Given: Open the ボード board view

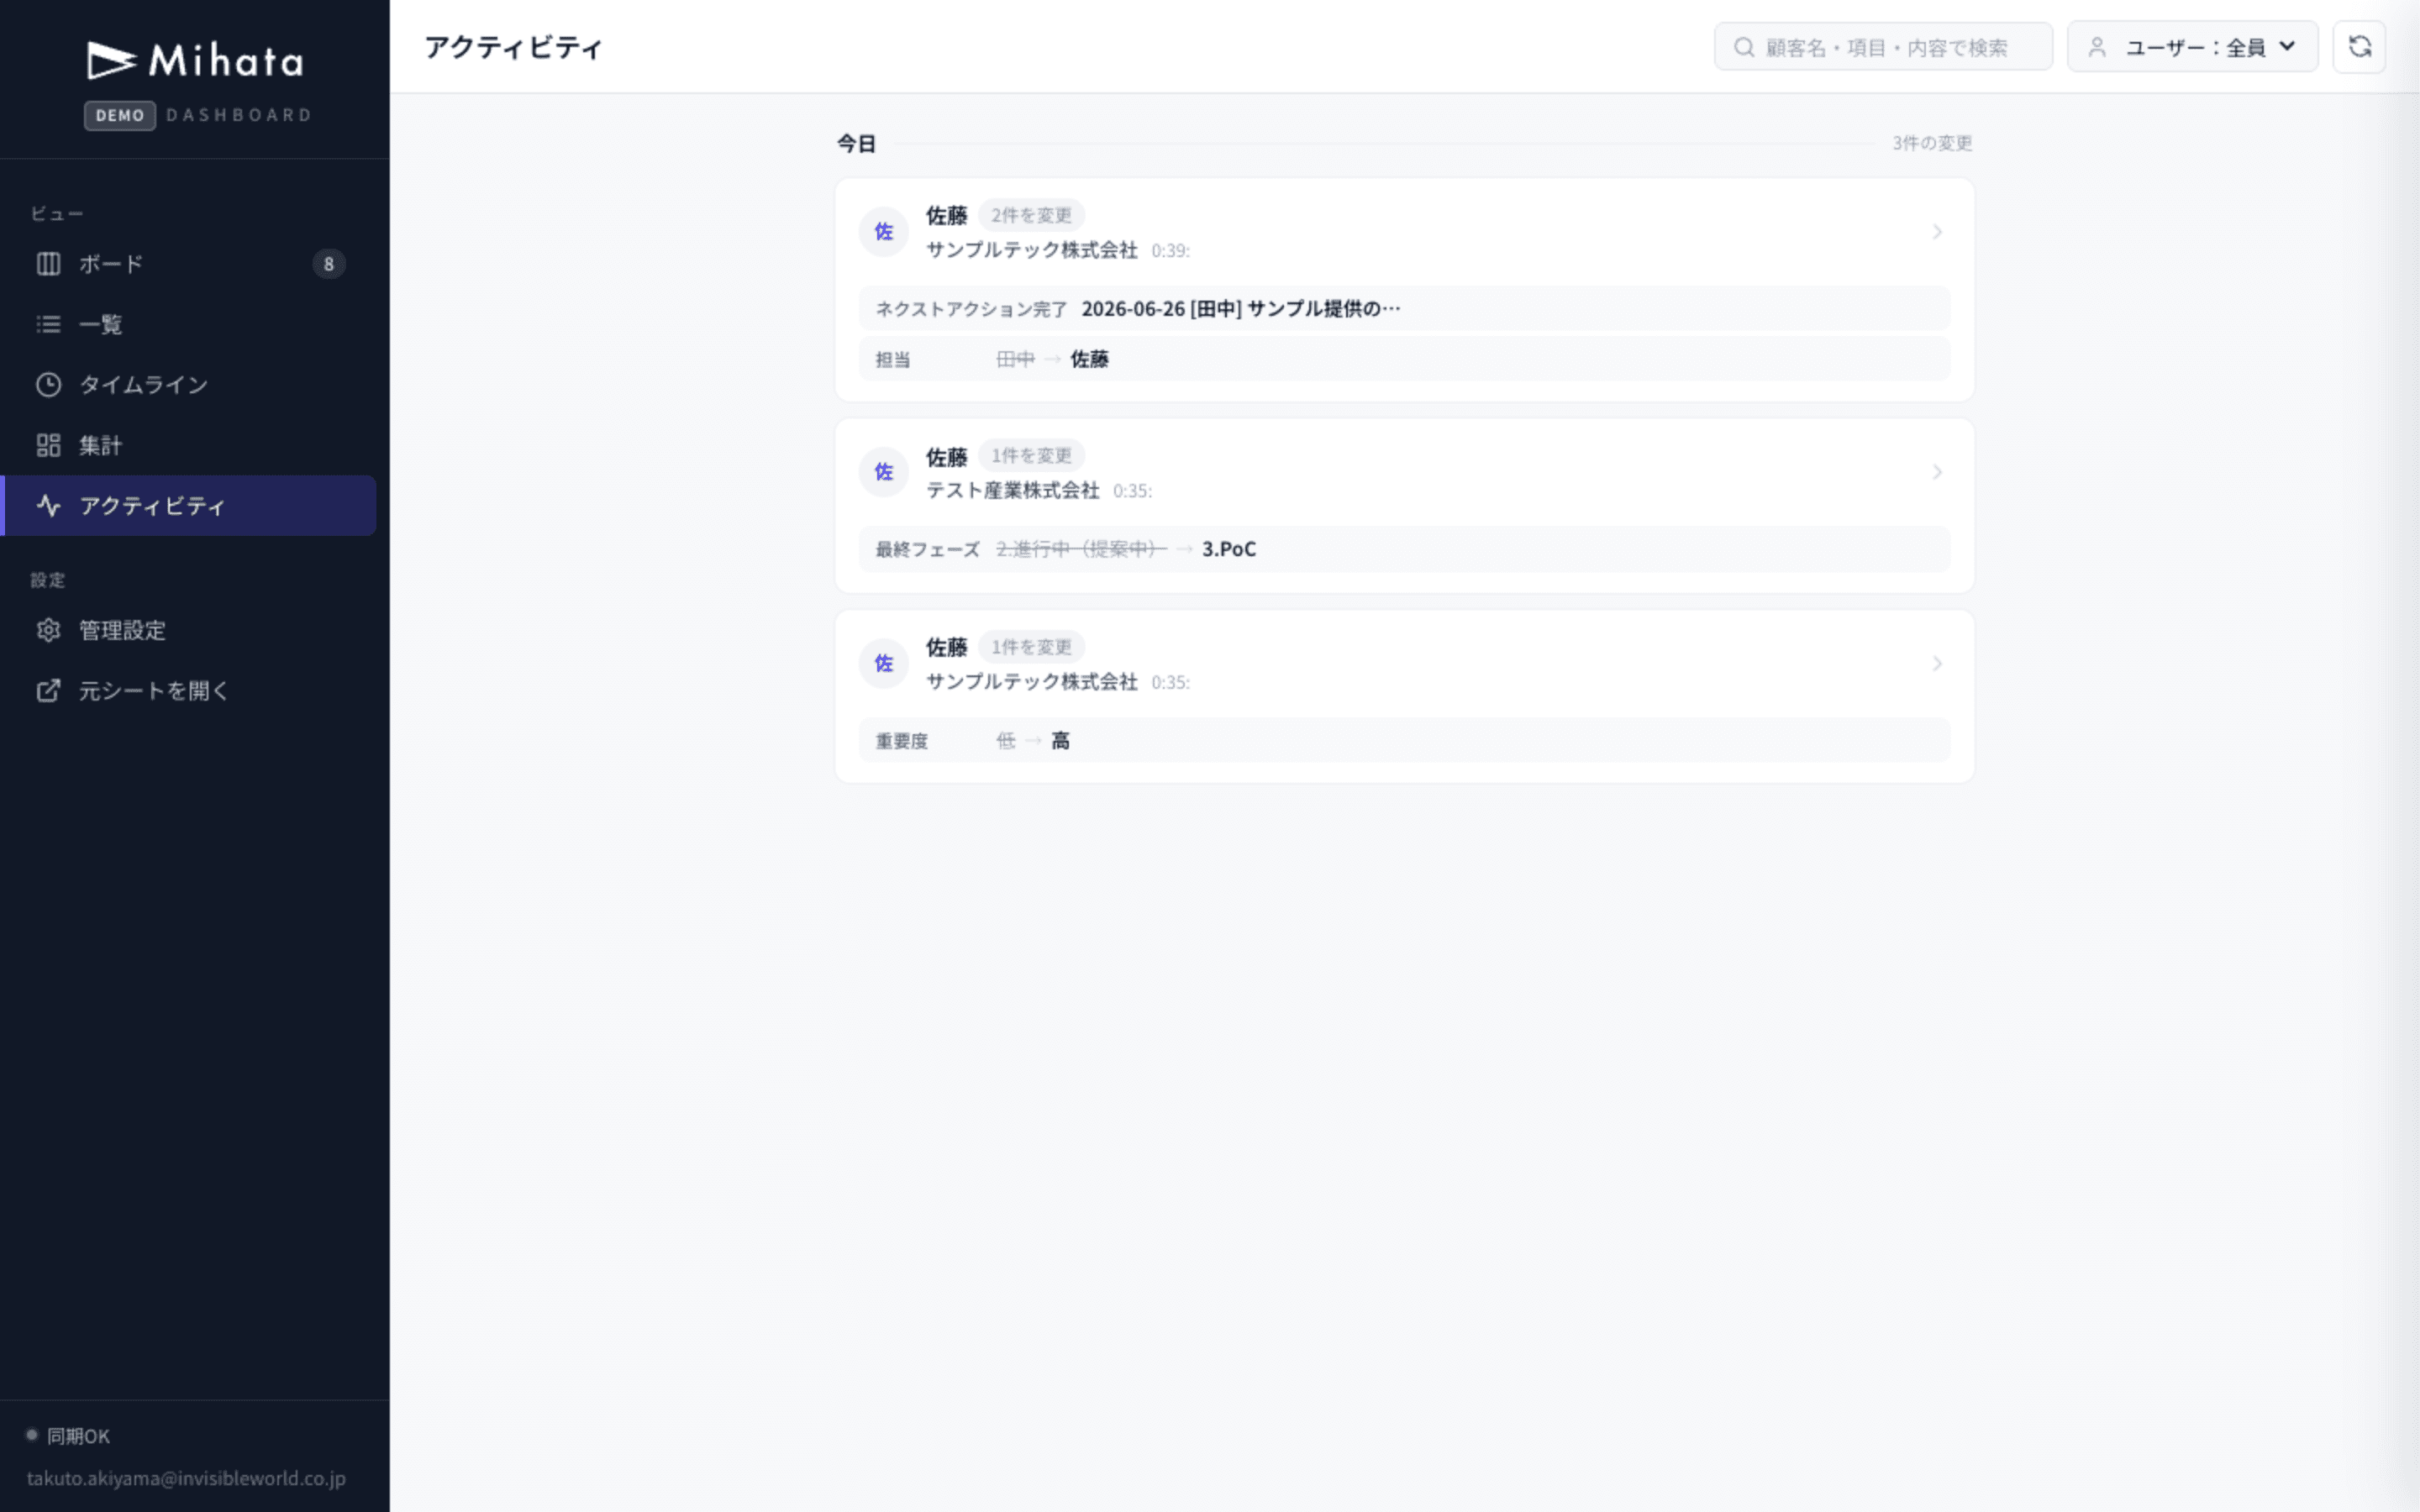Looking at the screenshot, I should click(190, 264).
